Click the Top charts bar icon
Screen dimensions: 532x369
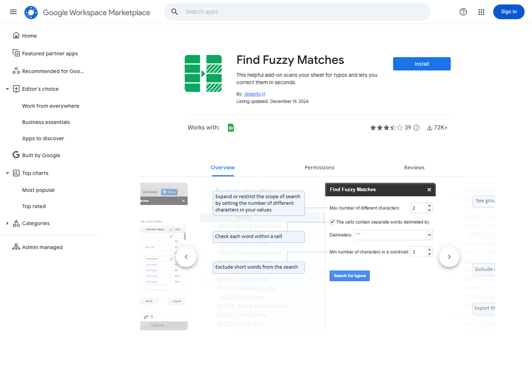(16, 173)
